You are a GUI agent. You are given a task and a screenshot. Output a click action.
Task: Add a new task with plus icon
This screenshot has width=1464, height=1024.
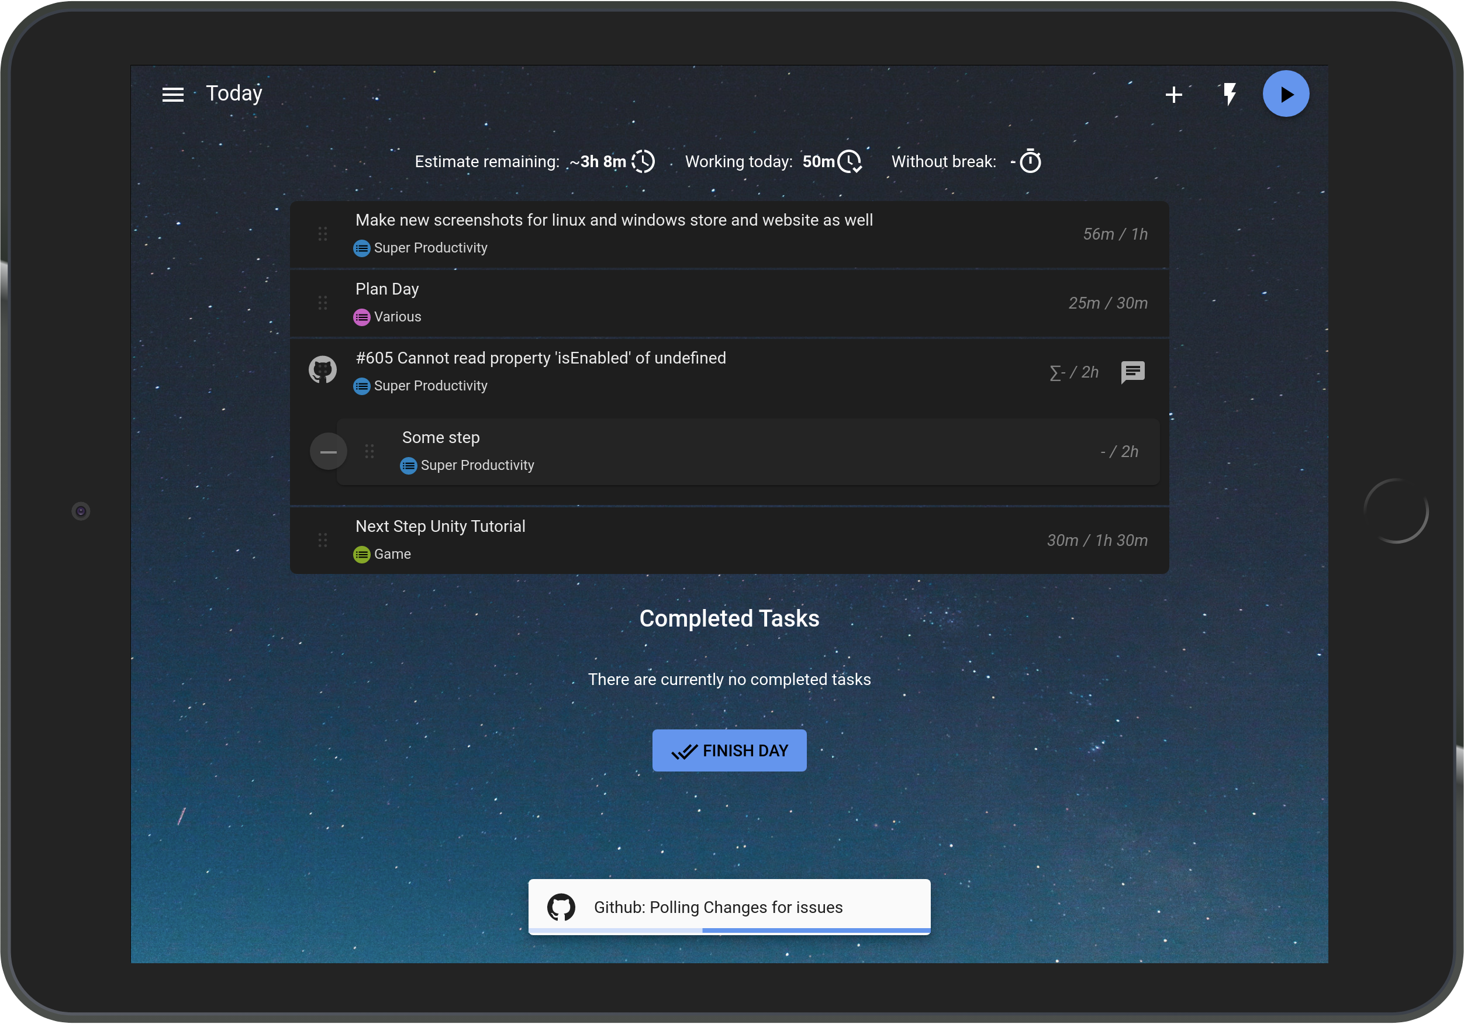pyautogui.click(x=1173, y=94)
